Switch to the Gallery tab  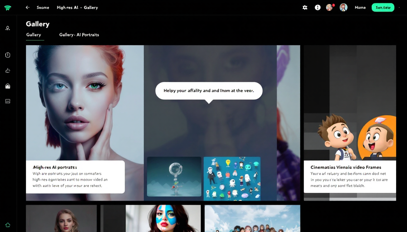34,35
